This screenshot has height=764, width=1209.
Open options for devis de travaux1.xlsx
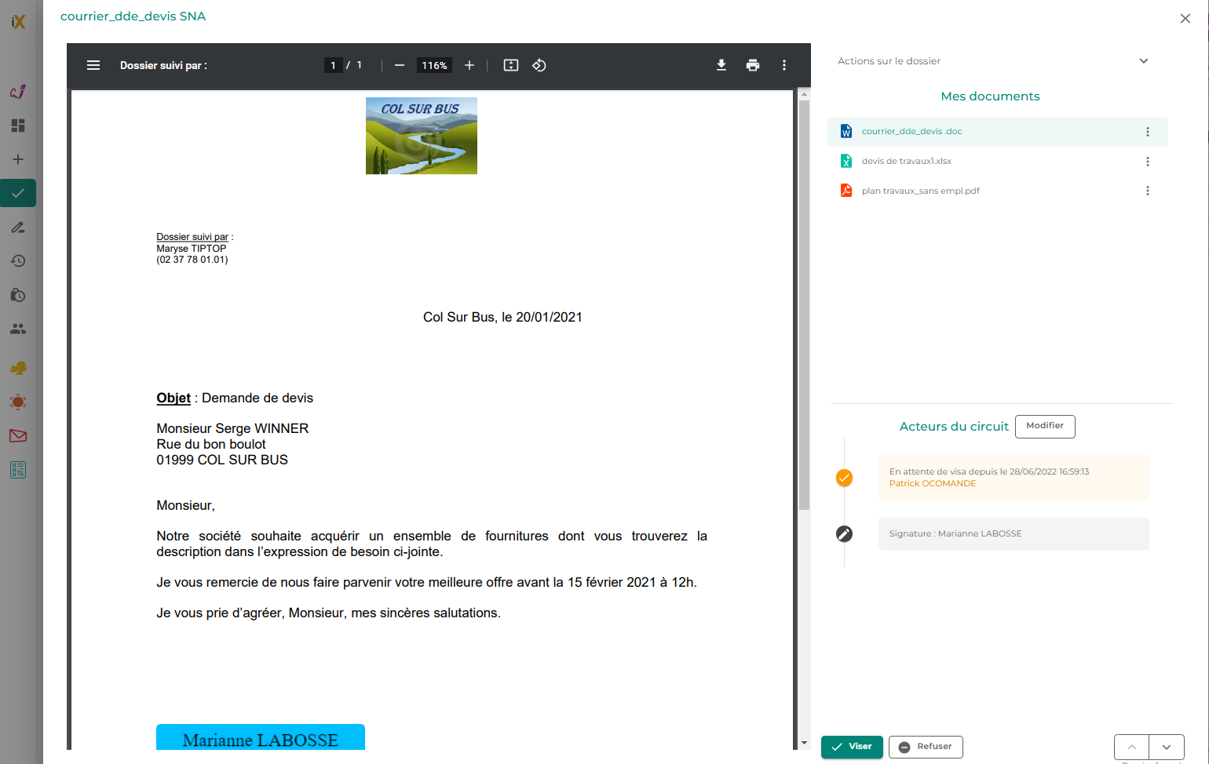(1148, 162)
